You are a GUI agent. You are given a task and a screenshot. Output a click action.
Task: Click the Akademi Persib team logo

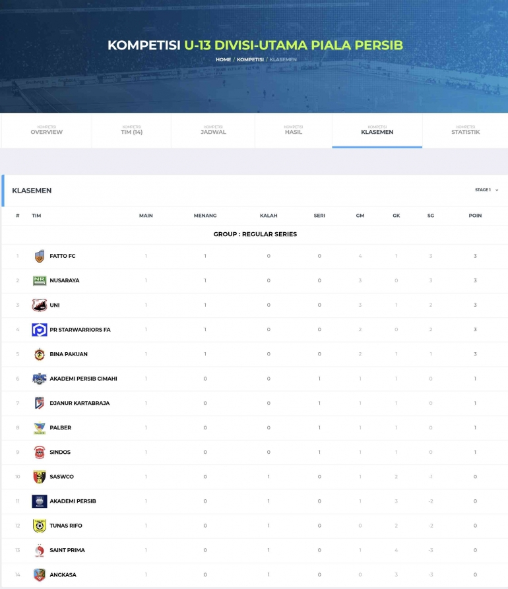(x=40, y=501)
